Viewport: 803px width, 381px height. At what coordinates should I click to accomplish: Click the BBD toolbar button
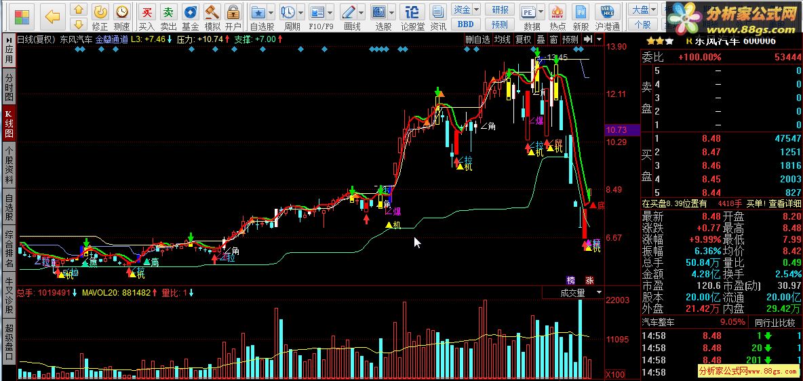click(x=466, y=24)
